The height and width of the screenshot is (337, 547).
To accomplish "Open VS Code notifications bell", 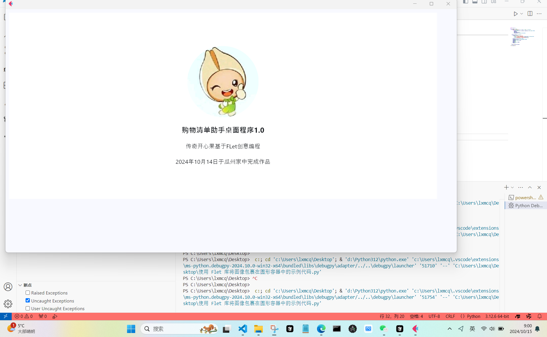I will click(539, 316).
